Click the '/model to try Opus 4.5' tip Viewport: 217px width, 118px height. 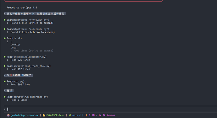coord(22,8)
